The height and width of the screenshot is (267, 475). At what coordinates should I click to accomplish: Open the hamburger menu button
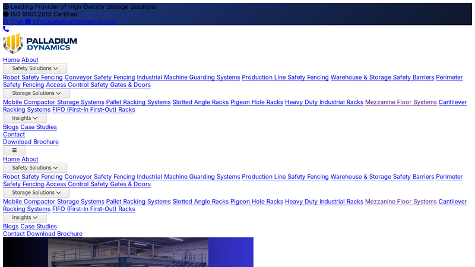tap(14, 151)
